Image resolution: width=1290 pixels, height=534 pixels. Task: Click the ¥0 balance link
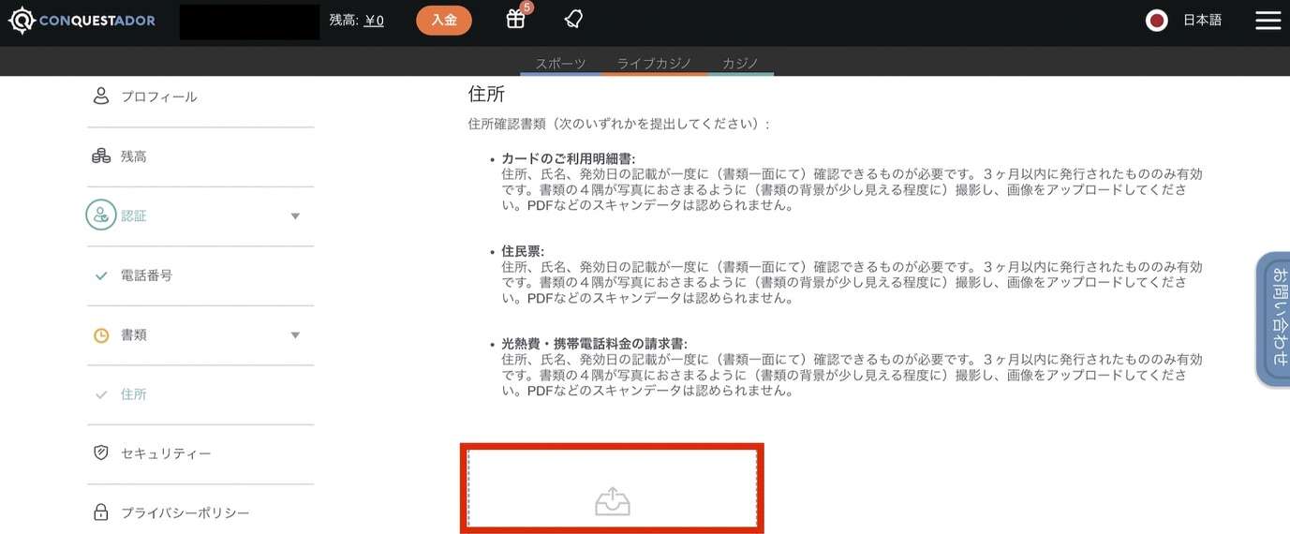[374, 20]
